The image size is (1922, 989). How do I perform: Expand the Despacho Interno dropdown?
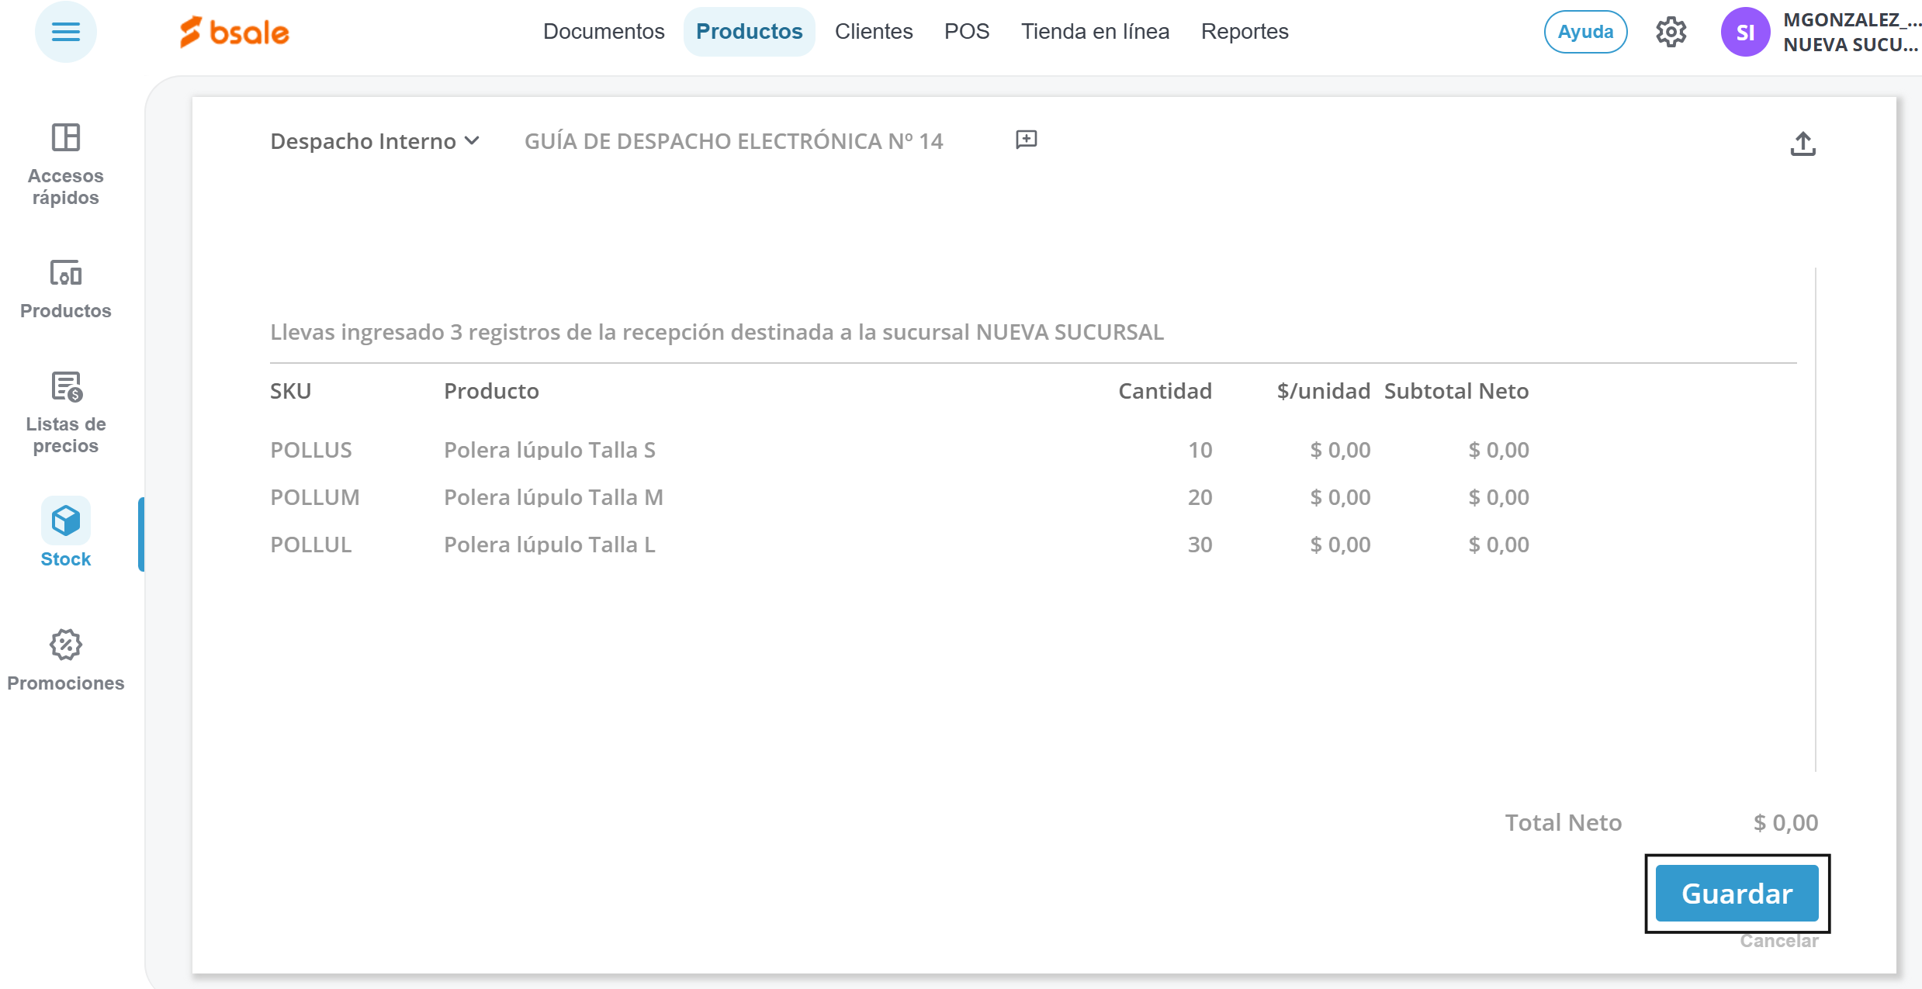click(x=375, y=141)
